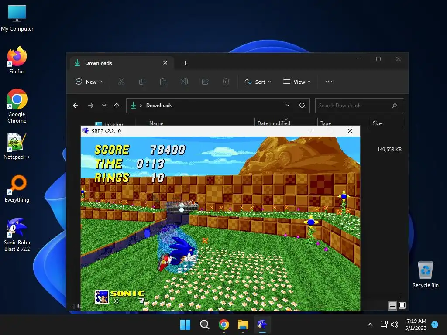
Task: Switch Explorer to details view icon
Action: 392,305
